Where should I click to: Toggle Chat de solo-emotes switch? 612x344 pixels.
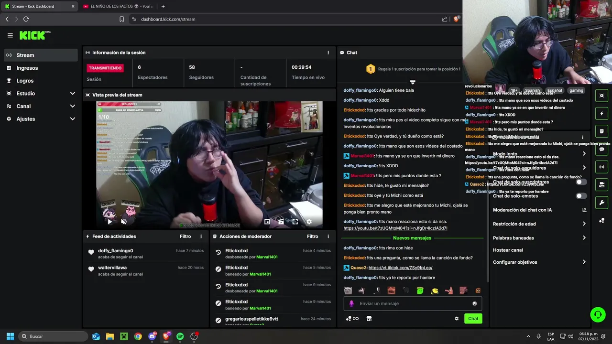point(581,196)
